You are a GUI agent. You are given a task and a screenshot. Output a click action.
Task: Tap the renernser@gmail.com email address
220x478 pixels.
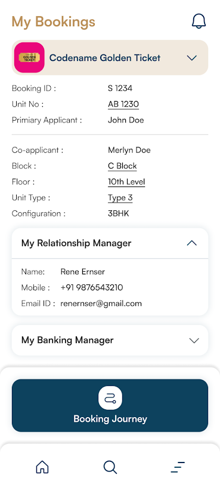point(101,304)
